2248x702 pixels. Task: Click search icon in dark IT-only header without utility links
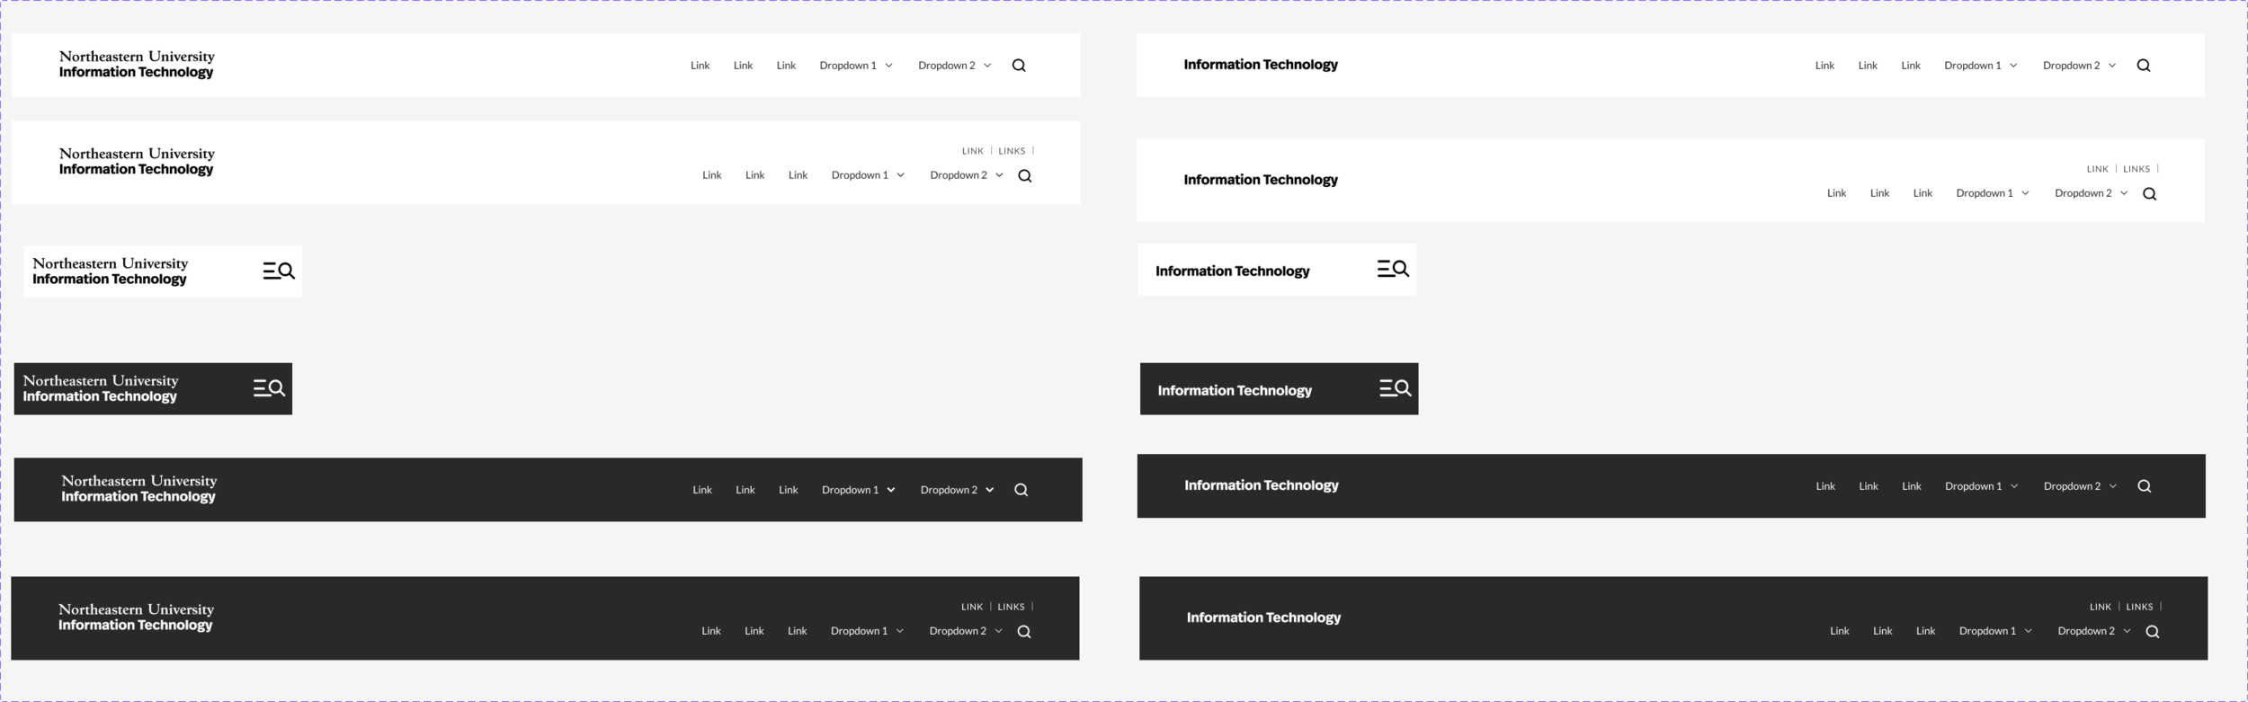click(x=2145, y=486)
